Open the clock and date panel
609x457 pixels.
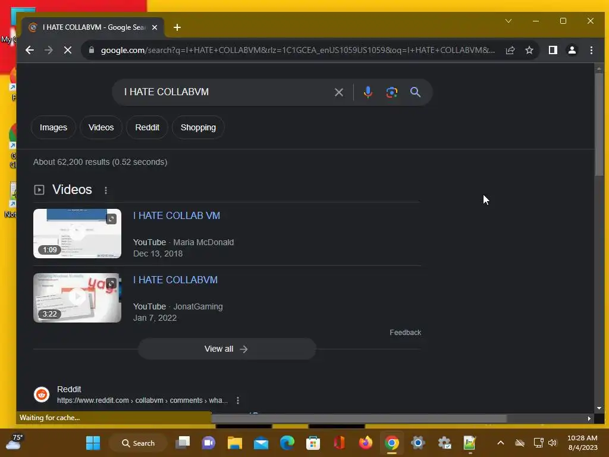[583, 443]
